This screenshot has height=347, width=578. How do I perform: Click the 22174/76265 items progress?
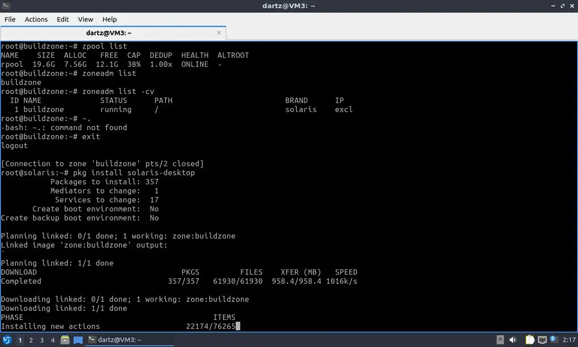(x=211, y=326)
